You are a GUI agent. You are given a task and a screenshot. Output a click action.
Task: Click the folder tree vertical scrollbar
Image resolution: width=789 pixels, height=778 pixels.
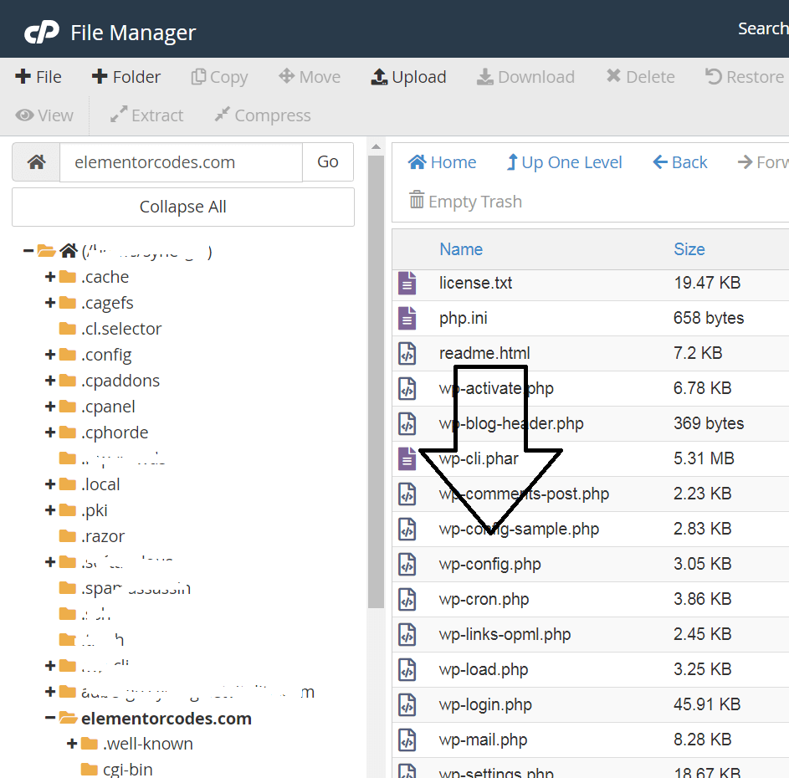coord(376,376)
